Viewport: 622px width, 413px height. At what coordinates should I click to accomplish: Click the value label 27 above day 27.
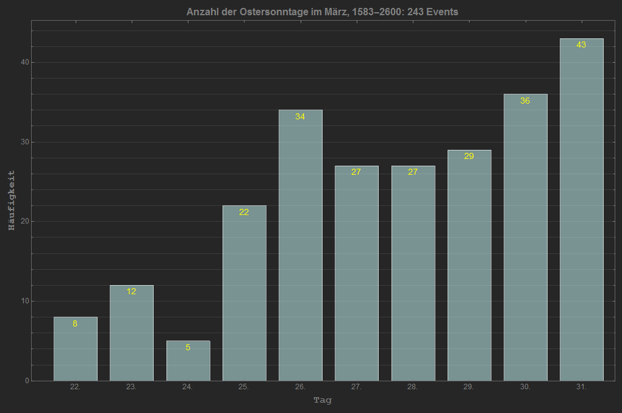(x=356, y=172)
